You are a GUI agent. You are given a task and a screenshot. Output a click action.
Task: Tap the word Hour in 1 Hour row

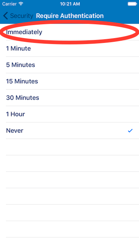click(18, 114)
